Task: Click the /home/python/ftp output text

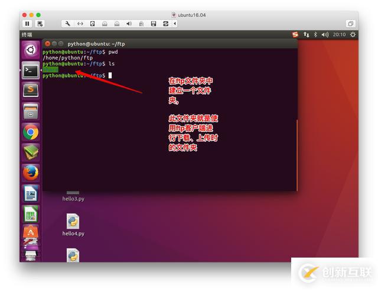Action: 67,58
